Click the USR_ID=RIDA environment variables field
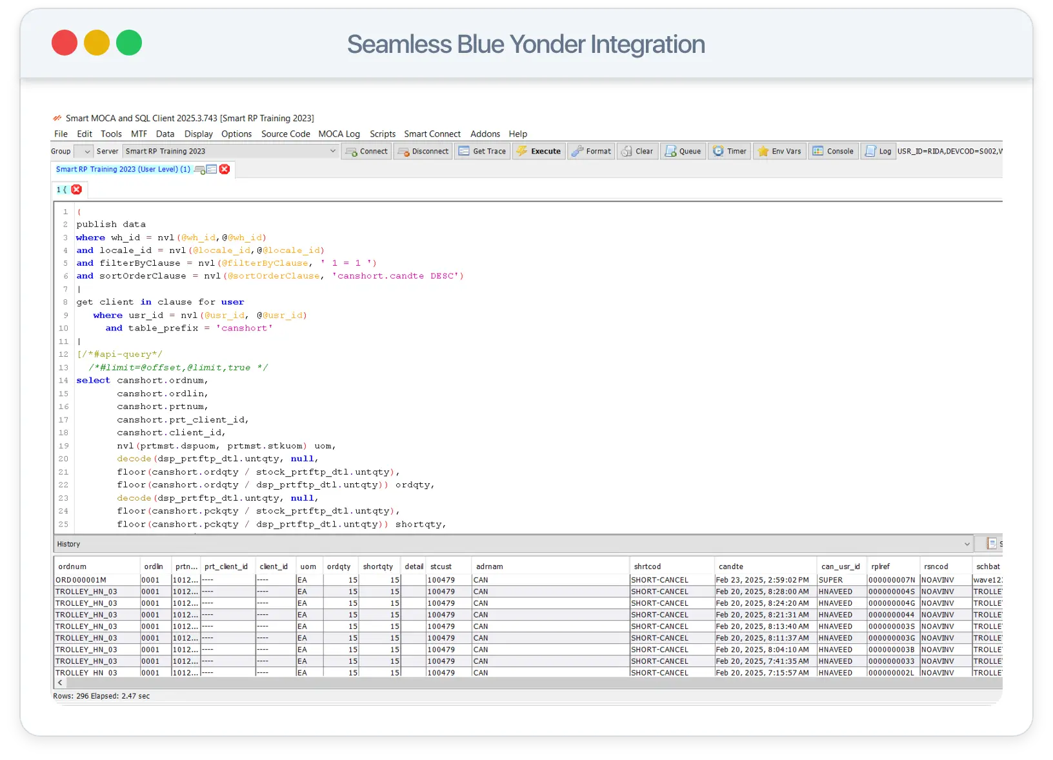 click(949, 152)
